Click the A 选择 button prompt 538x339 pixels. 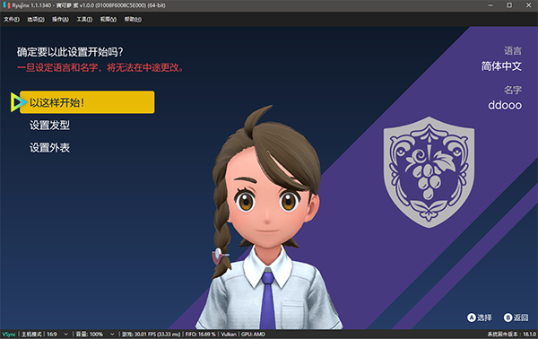pos(480,317)
